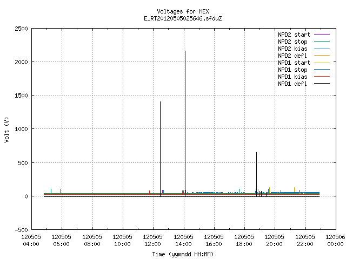Click the 120506 00:00 x-axis tick label
This screenshot has height=259, width=346.
coord(335,241)
